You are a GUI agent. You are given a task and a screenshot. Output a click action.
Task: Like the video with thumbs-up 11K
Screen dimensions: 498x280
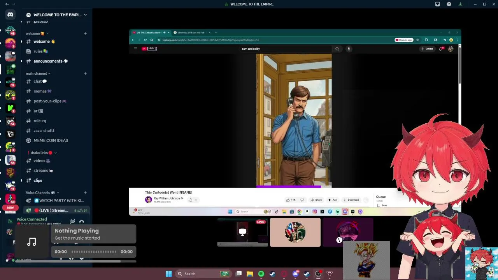[x=291, y=200]
